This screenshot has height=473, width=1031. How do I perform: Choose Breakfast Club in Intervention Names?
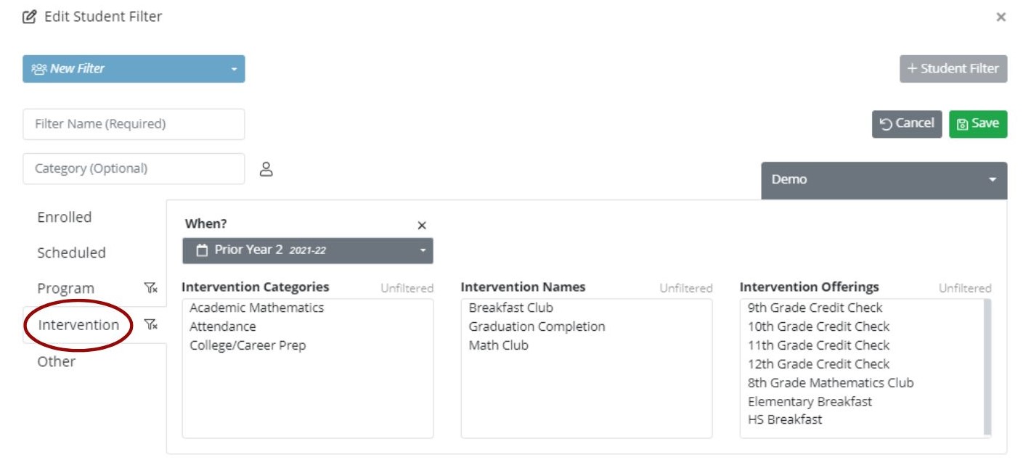point(510,308)
